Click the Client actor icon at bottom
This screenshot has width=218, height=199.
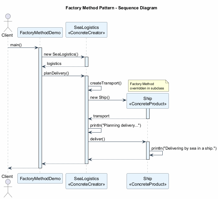[7, 186]
